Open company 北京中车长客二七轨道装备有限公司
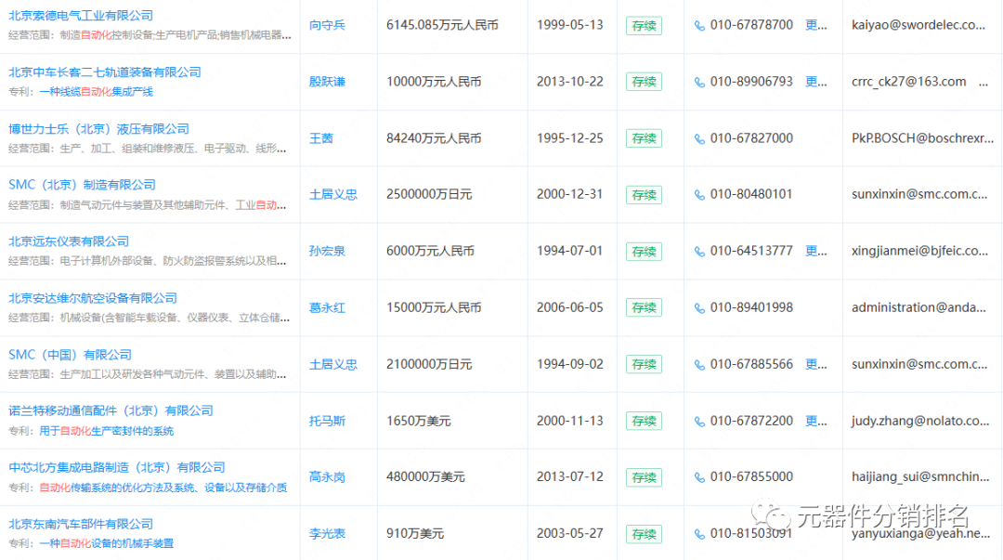 point(105,72)
